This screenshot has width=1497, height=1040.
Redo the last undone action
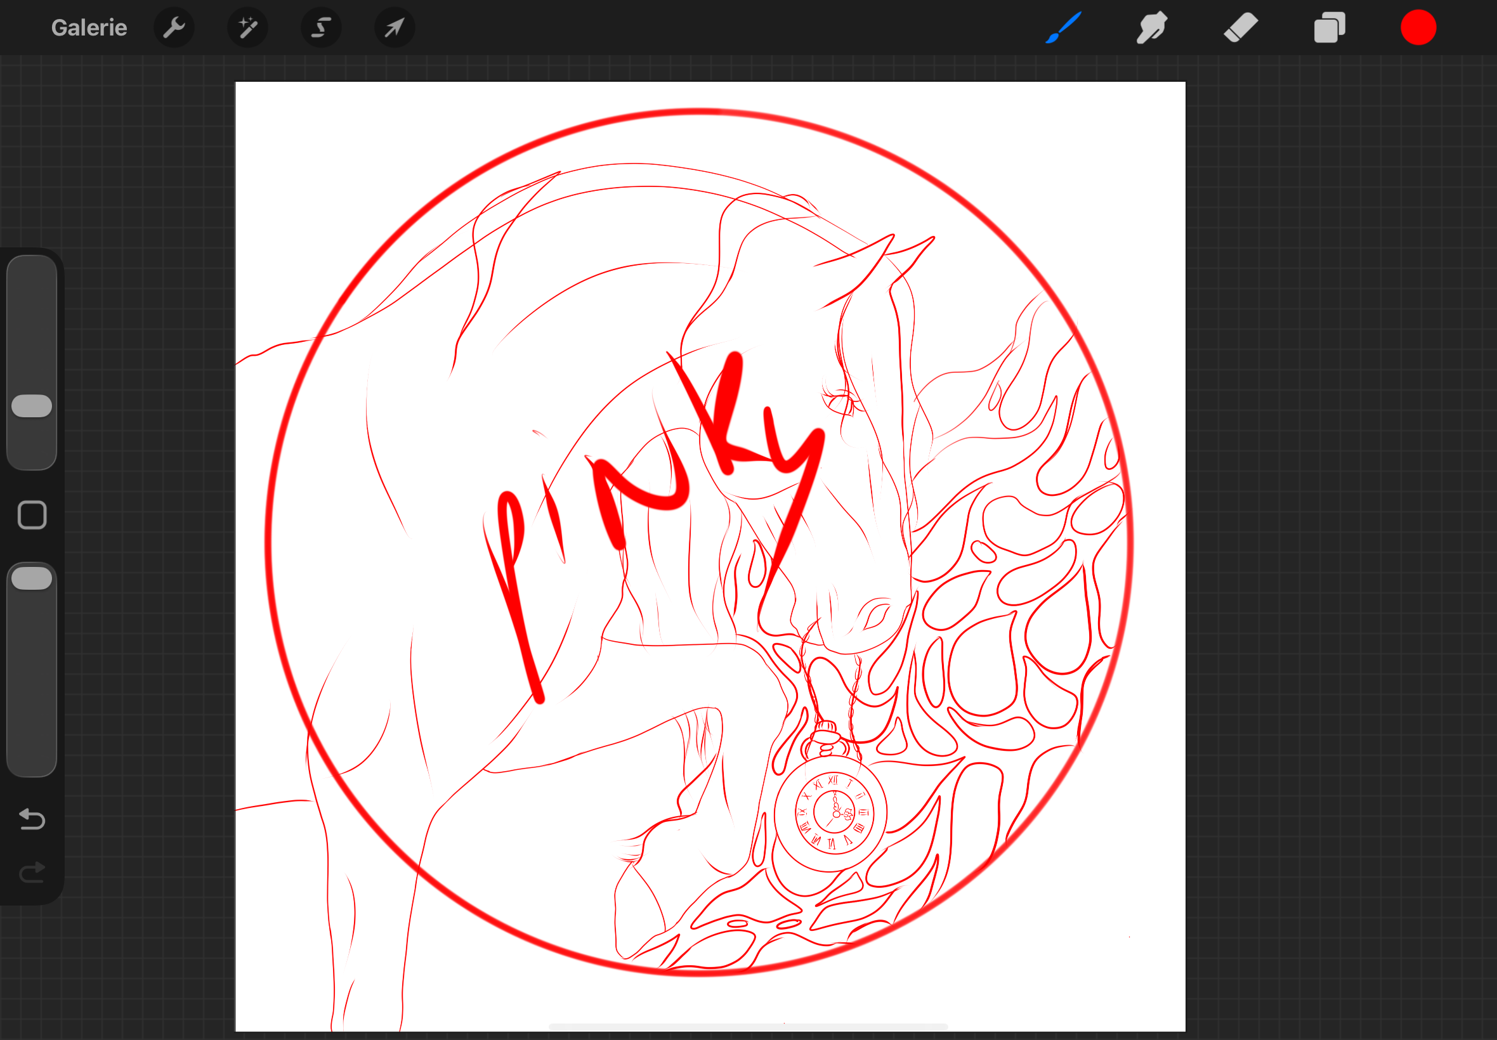(32, 873)
